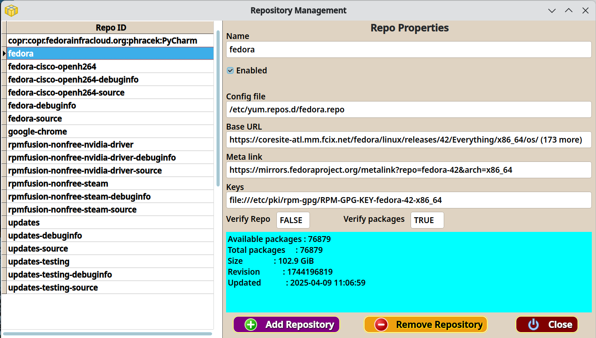Click the Verify packages TRUE field

(427, 220)
